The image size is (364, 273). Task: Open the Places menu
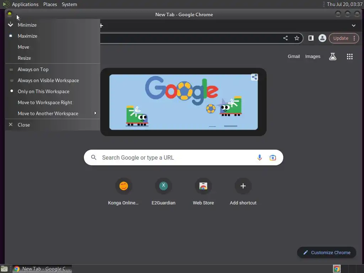click(x=50, y=4)
